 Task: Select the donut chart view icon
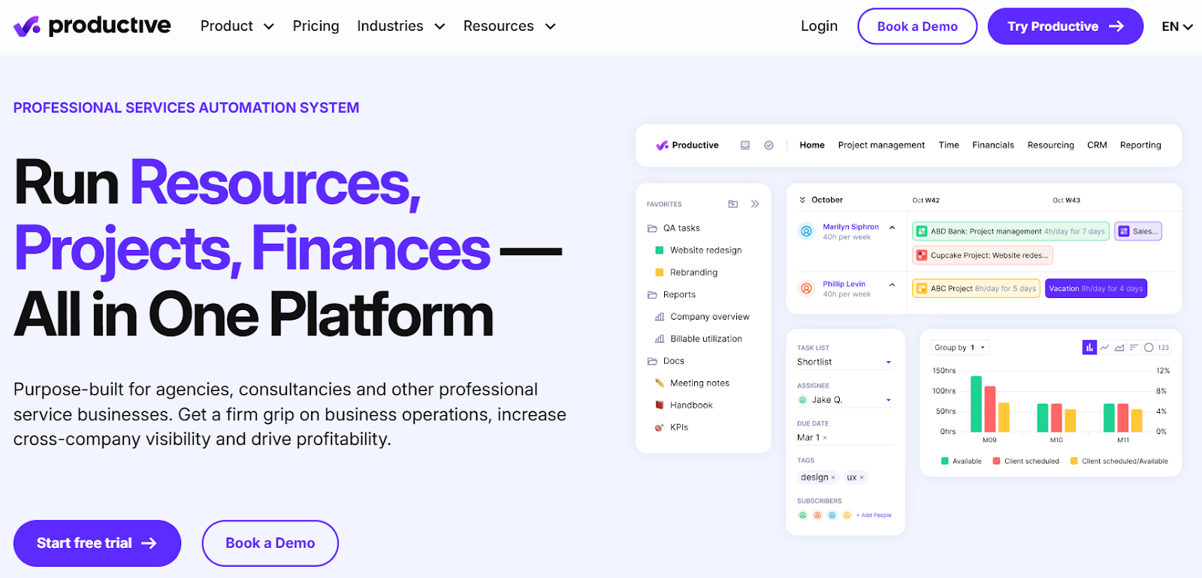coord(1149,348)
